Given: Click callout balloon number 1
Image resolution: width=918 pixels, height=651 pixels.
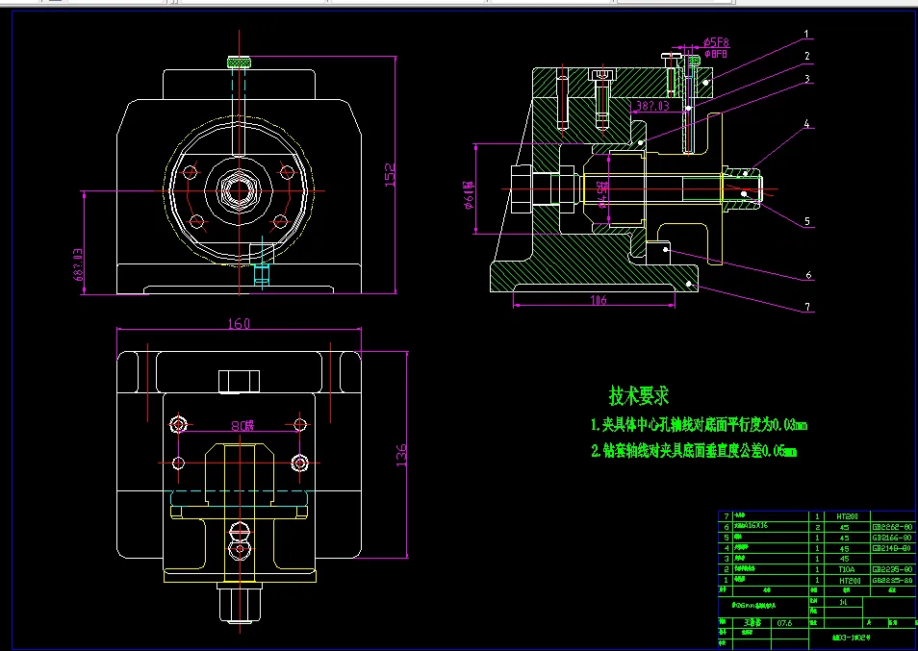Looking at the screenshot, I should tap(806, 34).
